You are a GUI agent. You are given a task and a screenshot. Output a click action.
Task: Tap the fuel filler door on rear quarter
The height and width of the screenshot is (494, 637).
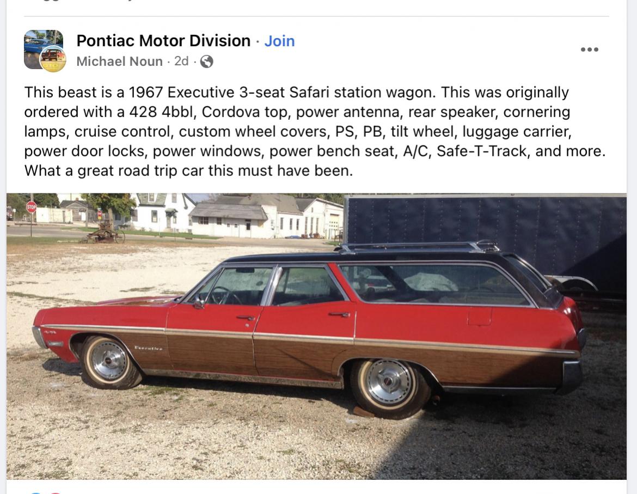point(480,316)
